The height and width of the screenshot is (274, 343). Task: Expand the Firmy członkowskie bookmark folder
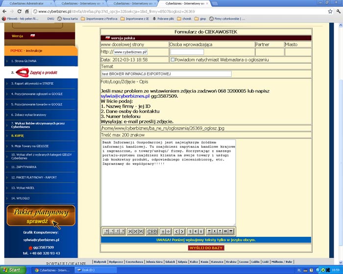pyautogui.click(x=227, y=19)
